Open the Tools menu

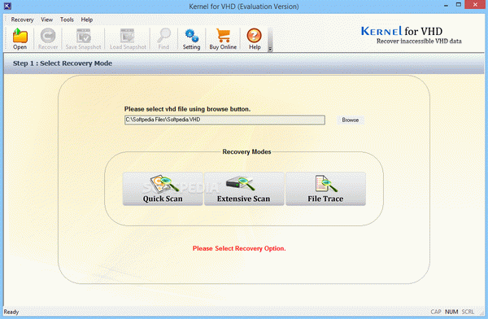[67, 20]
